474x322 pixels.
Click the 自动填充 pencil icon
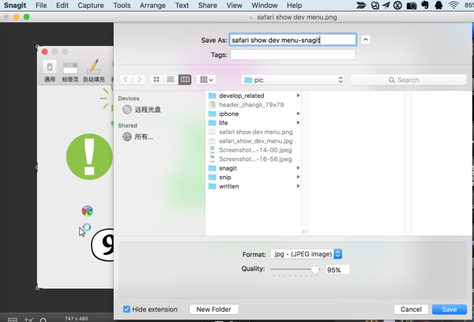tap(94, 66)
